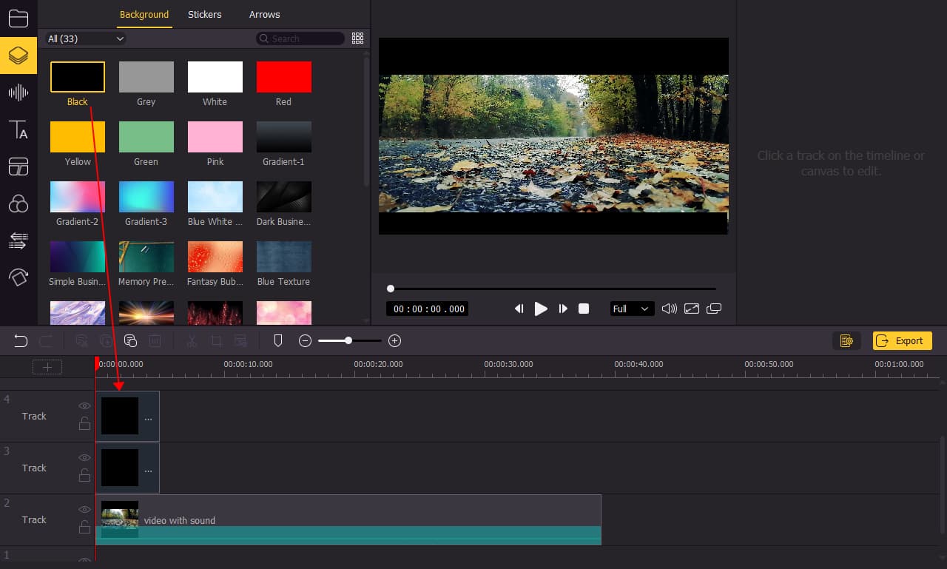
Task: Open the All (33) category dropdown
Action: pyautogui.click(x=84, y=38)
